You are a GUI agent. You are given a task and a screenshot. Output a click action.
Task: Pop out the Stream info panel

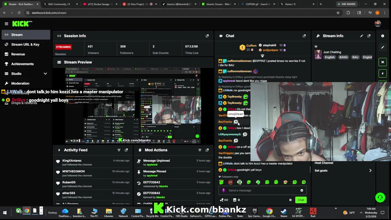pos(369,36)
